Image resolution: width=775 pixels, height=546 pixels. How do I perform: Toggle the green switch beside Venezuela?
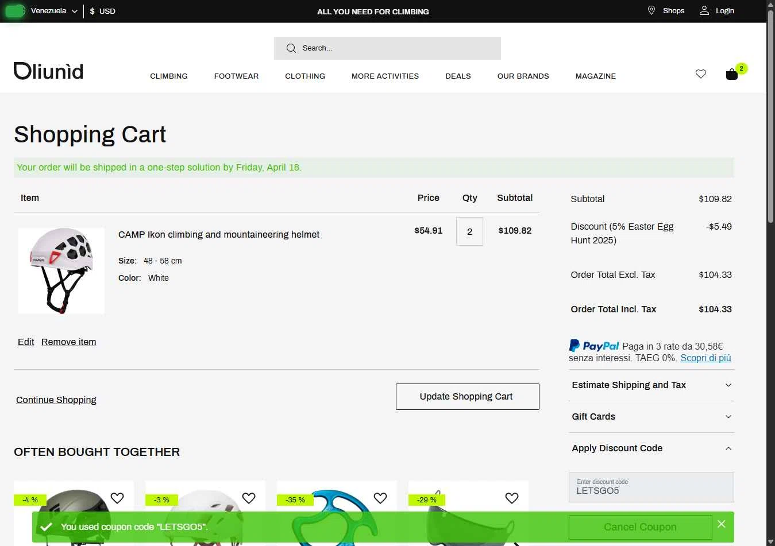(15, 10)
